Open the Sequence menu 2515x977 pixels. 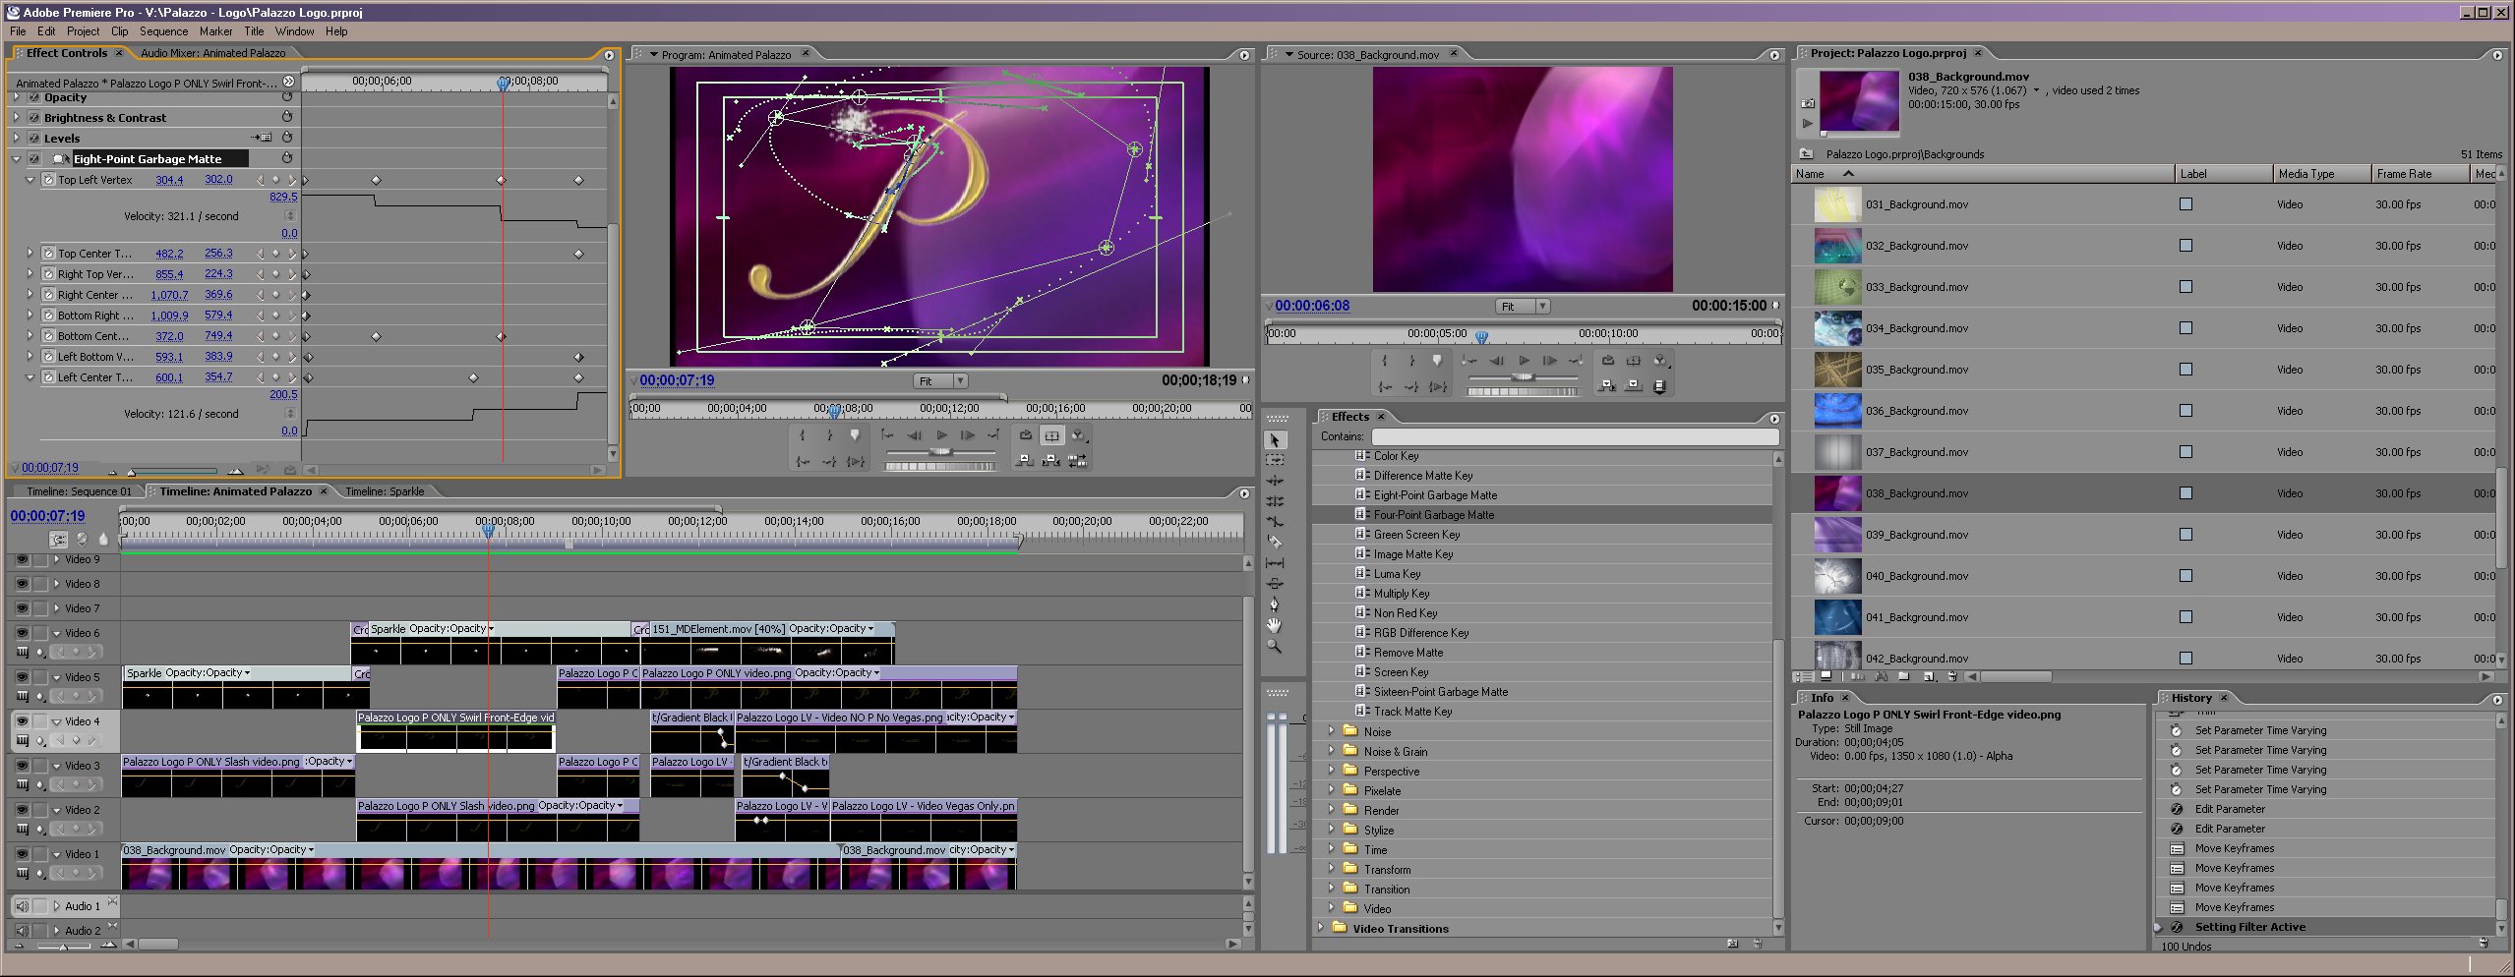tap(163, 31)
